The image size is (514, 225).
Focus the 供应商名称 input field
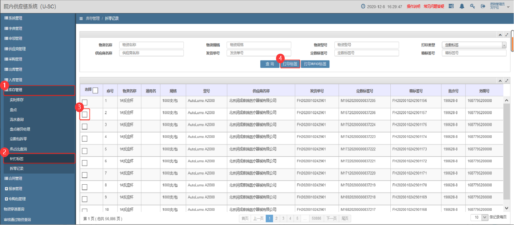[152, 53]
